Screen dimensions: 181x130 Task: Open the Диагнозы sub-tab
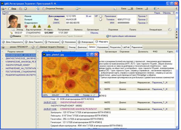pos(82,47)
